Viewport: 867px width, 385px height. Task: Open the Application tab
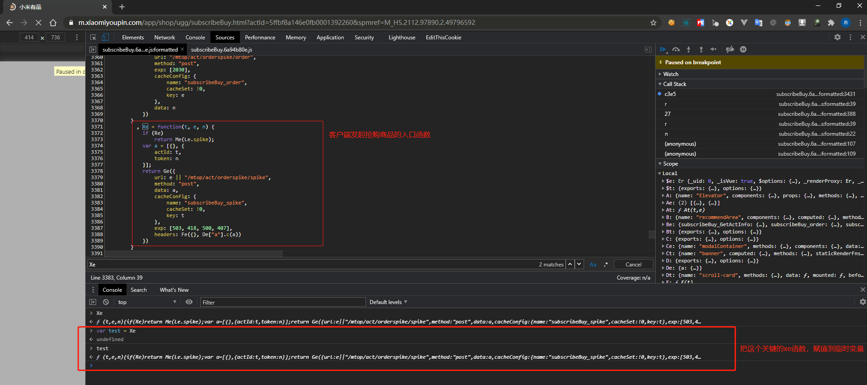pyautogui.click(x=330, y=38)
